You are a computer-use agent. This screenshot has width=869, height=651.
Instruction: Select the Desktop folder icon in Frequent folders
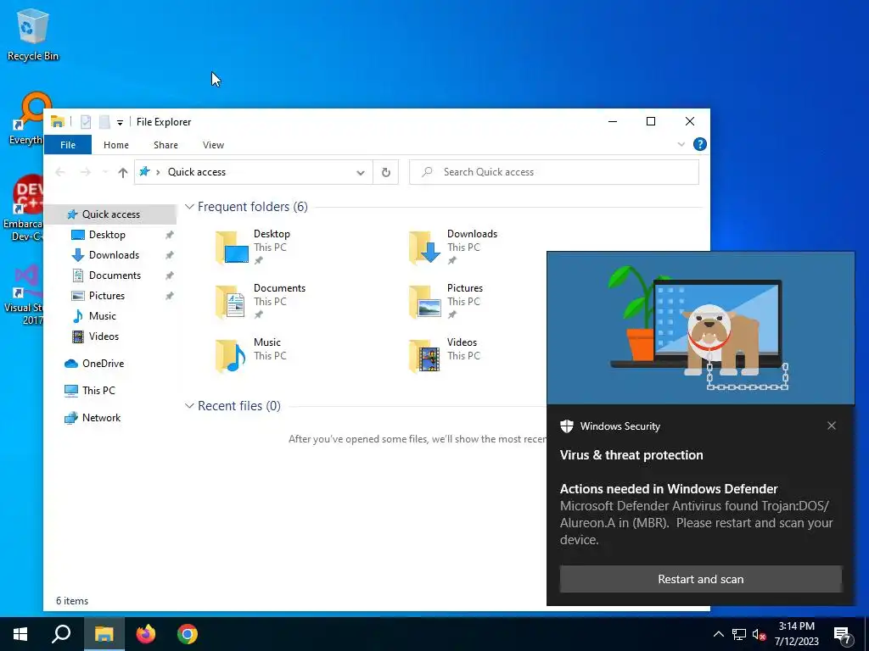click(232, 247)
